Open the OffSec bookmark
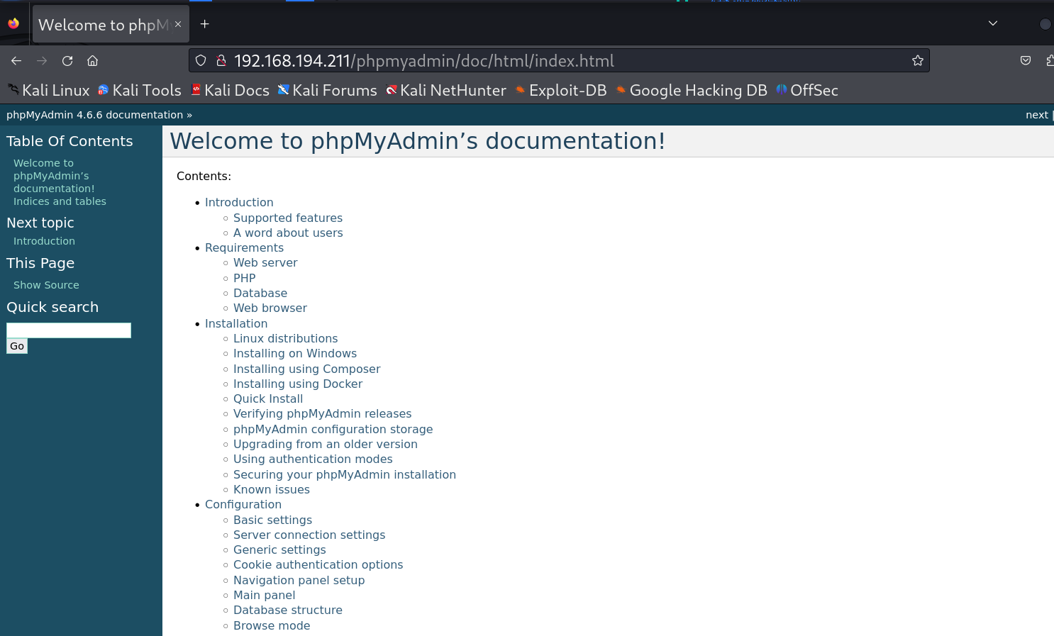 click(807, 91)
